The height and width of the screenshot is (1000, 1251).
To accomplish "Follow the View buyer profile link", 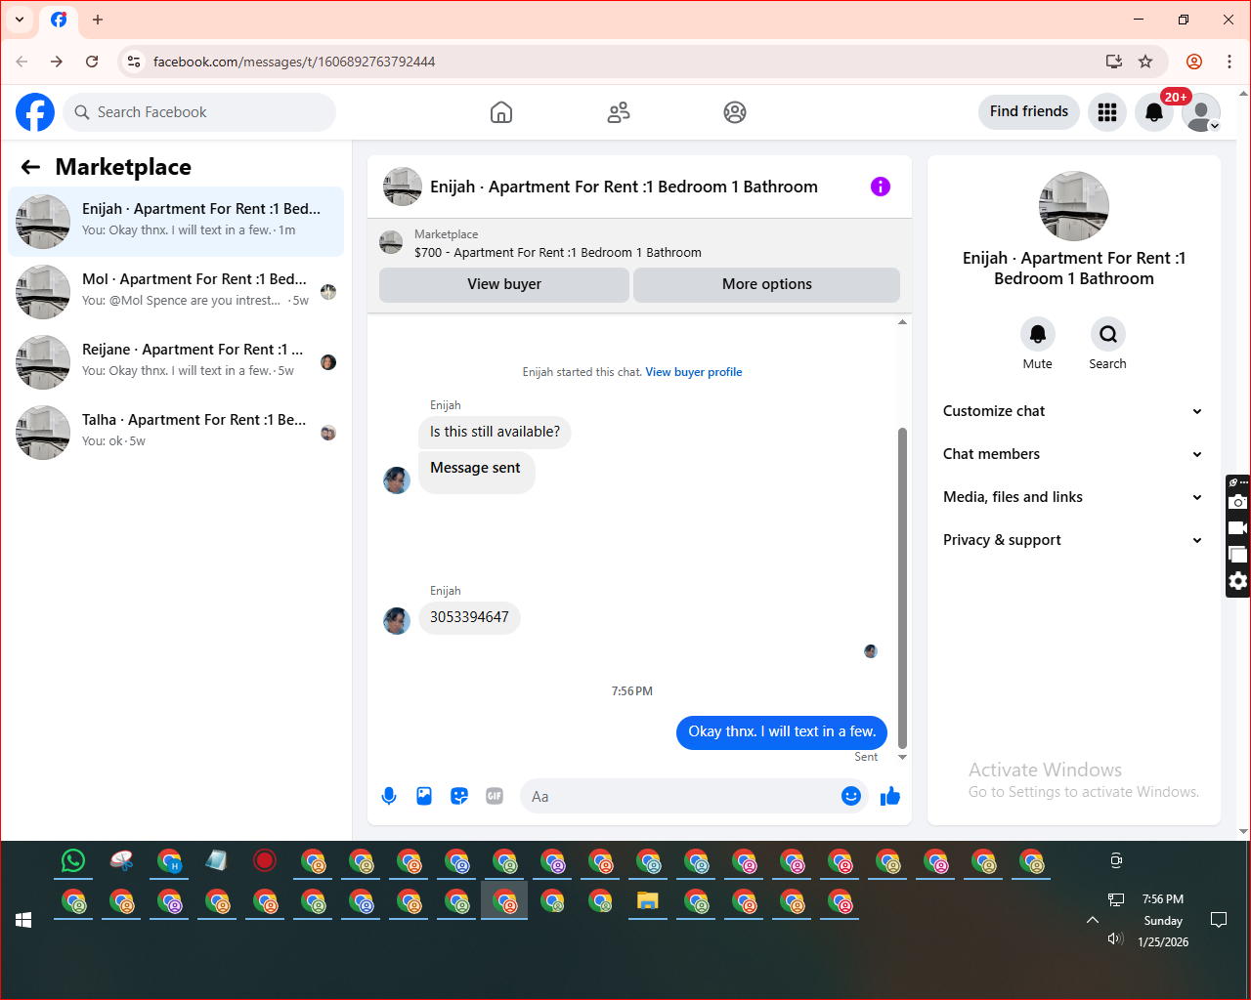I will 694,372.
